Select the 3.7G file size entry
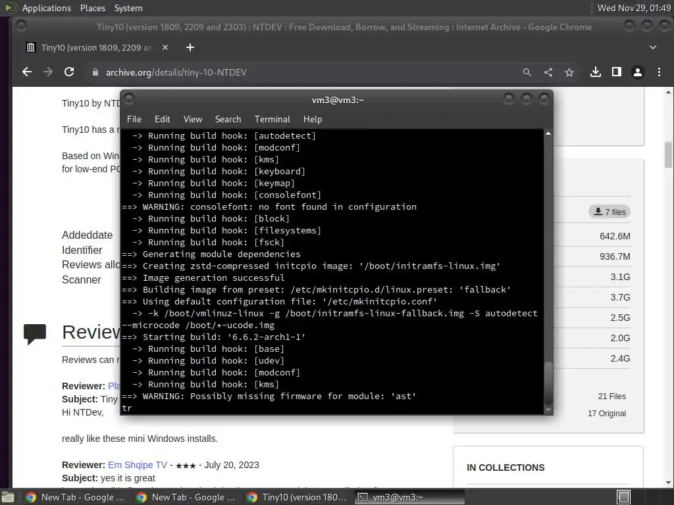Screen dimensions: 674x505 tap(620, 297)
